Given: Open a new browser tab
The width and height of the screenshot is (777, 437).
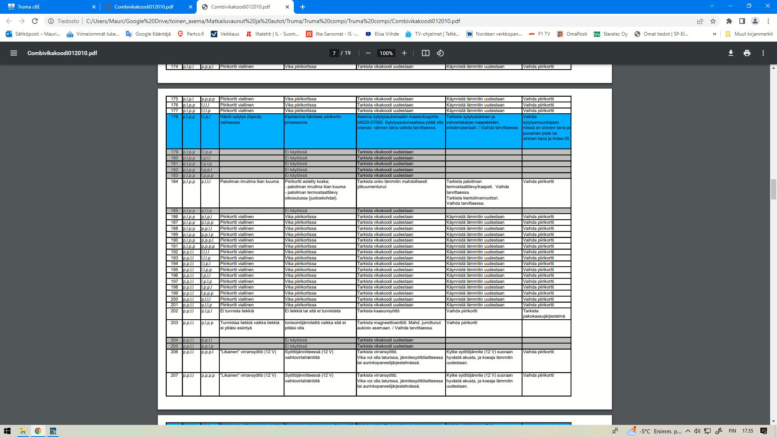Looking at the screenshot, I should [303, 7].
